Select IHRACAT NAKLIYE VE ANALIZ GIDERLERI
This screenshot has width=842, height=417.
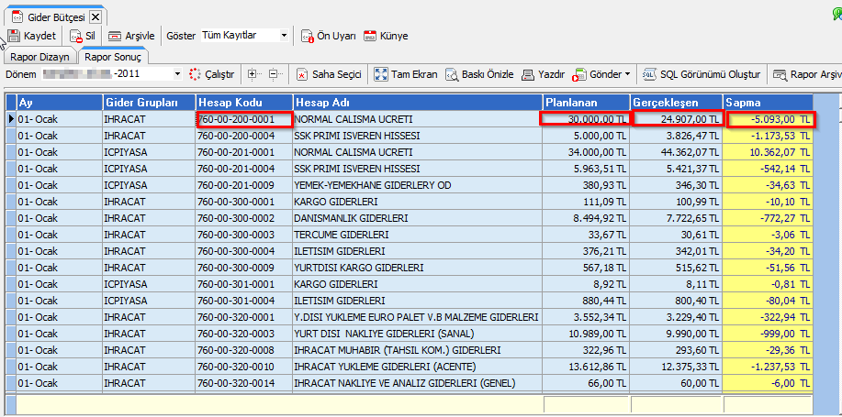417,384
